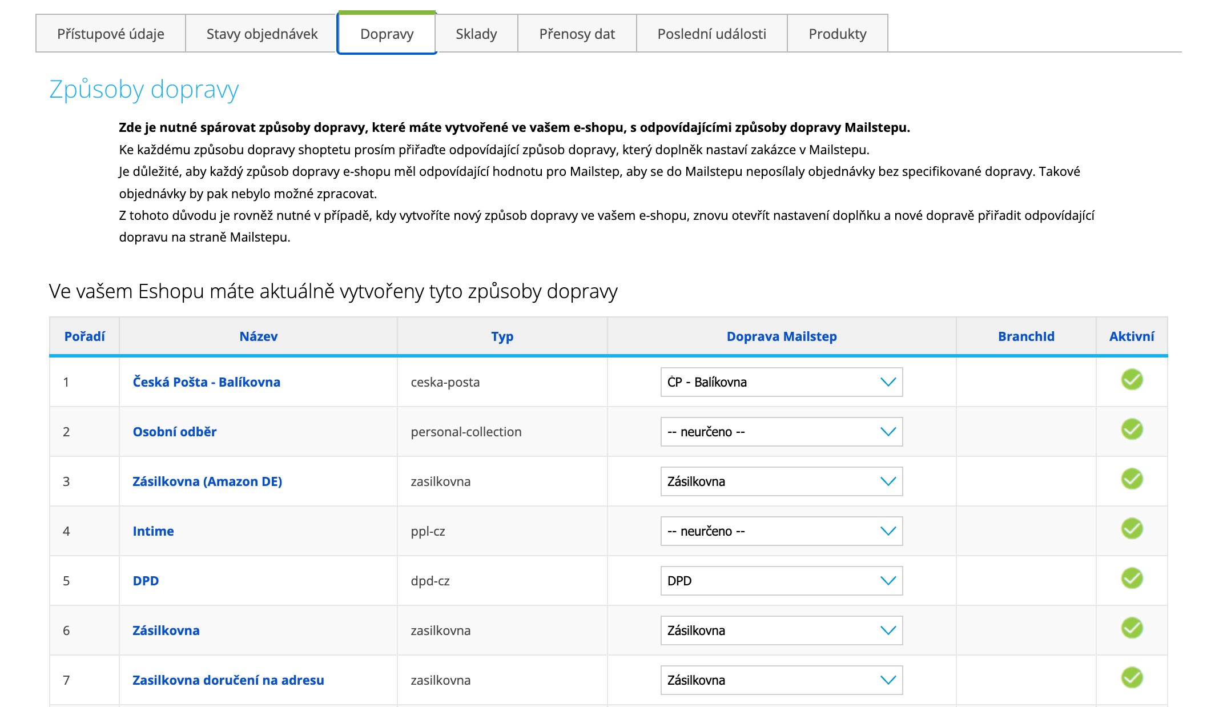Open the DPD Mailstep shipping dropdown
The width and height of the screenshot is (1223, 707).
click(x=781, y=581)
